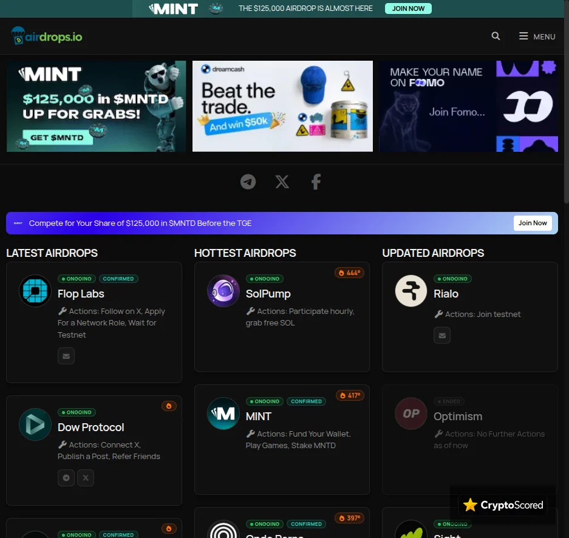Image resolution: width=569 pixels, height=538 pixels.
Task: Open the Optimism OP logo icon
Action: [x=411, y=414]
